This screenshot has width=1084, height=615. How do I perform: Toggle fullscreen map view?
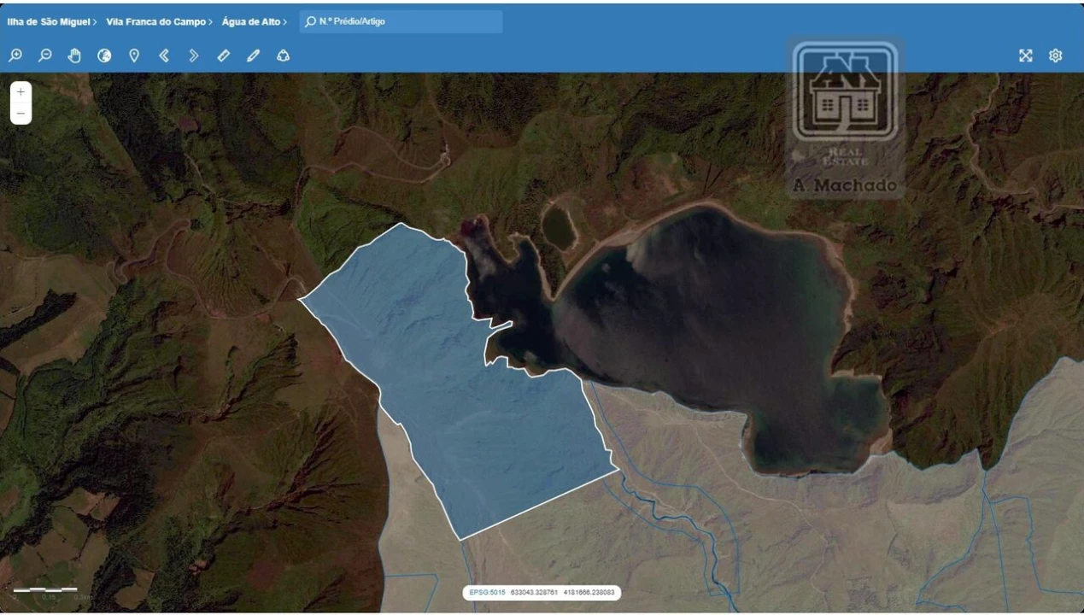coord(1025,55)
